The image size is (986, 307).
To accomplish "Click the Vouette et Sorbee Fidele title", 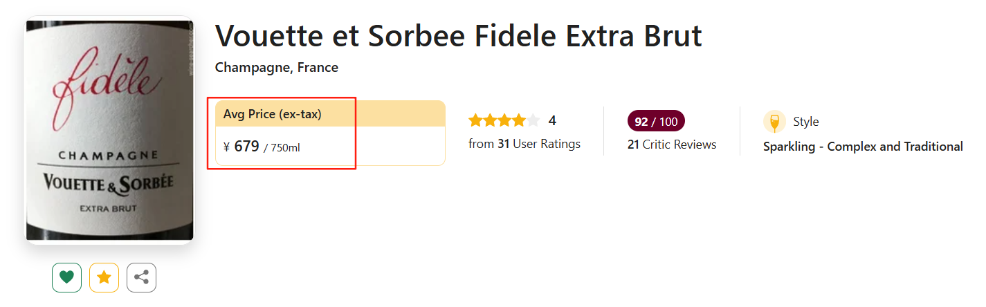I will (x=458, y=36).
